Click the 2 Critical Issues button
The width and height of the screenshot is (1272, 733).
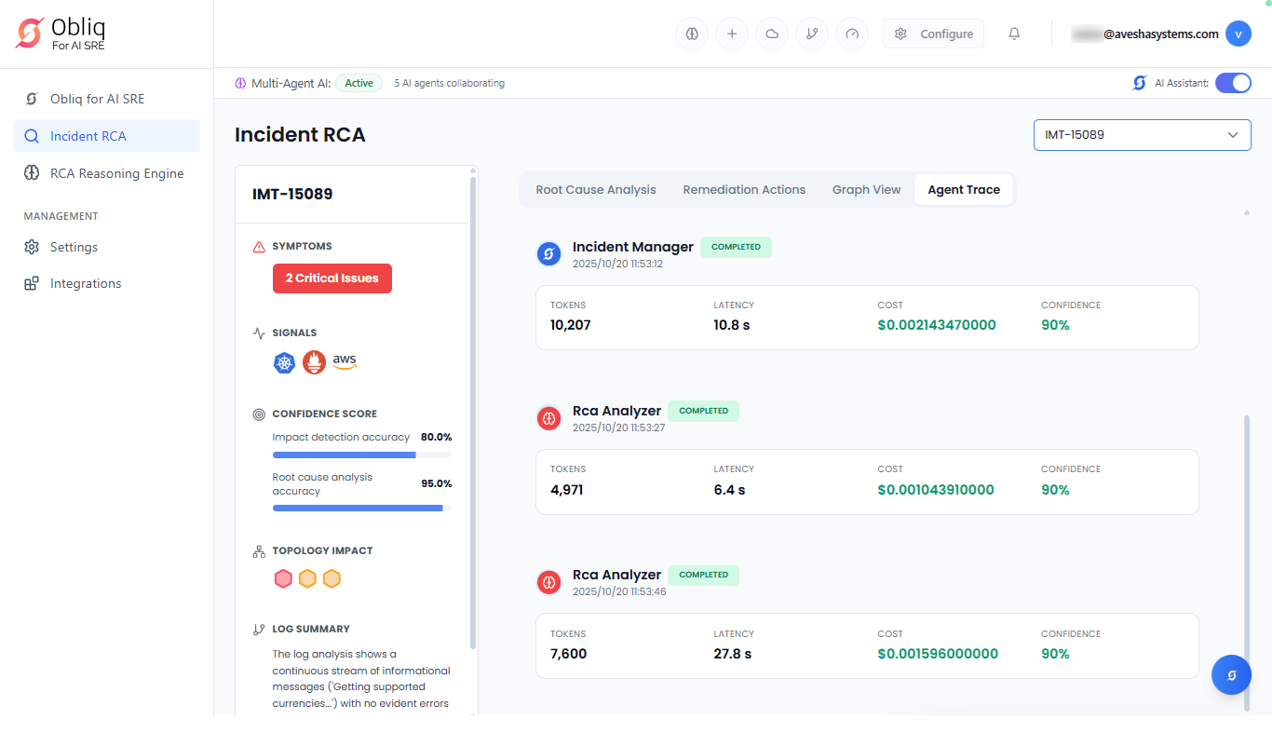(332, 278)
